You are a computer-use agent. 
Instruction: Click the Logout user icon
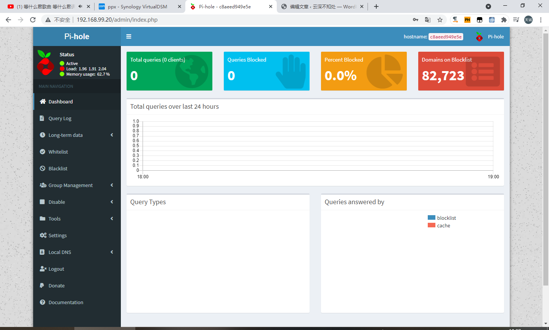coord(43,269)
